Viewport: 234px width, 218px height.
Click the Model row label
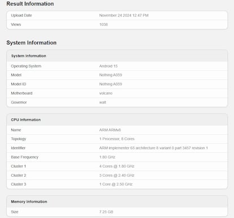coord(16,75)
